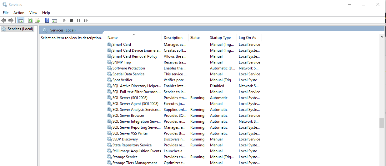Screen dimensions: 386x166
Task: Click Running status of SSDP Discovery
Action: pyautogui.click(x=197, y=139)
